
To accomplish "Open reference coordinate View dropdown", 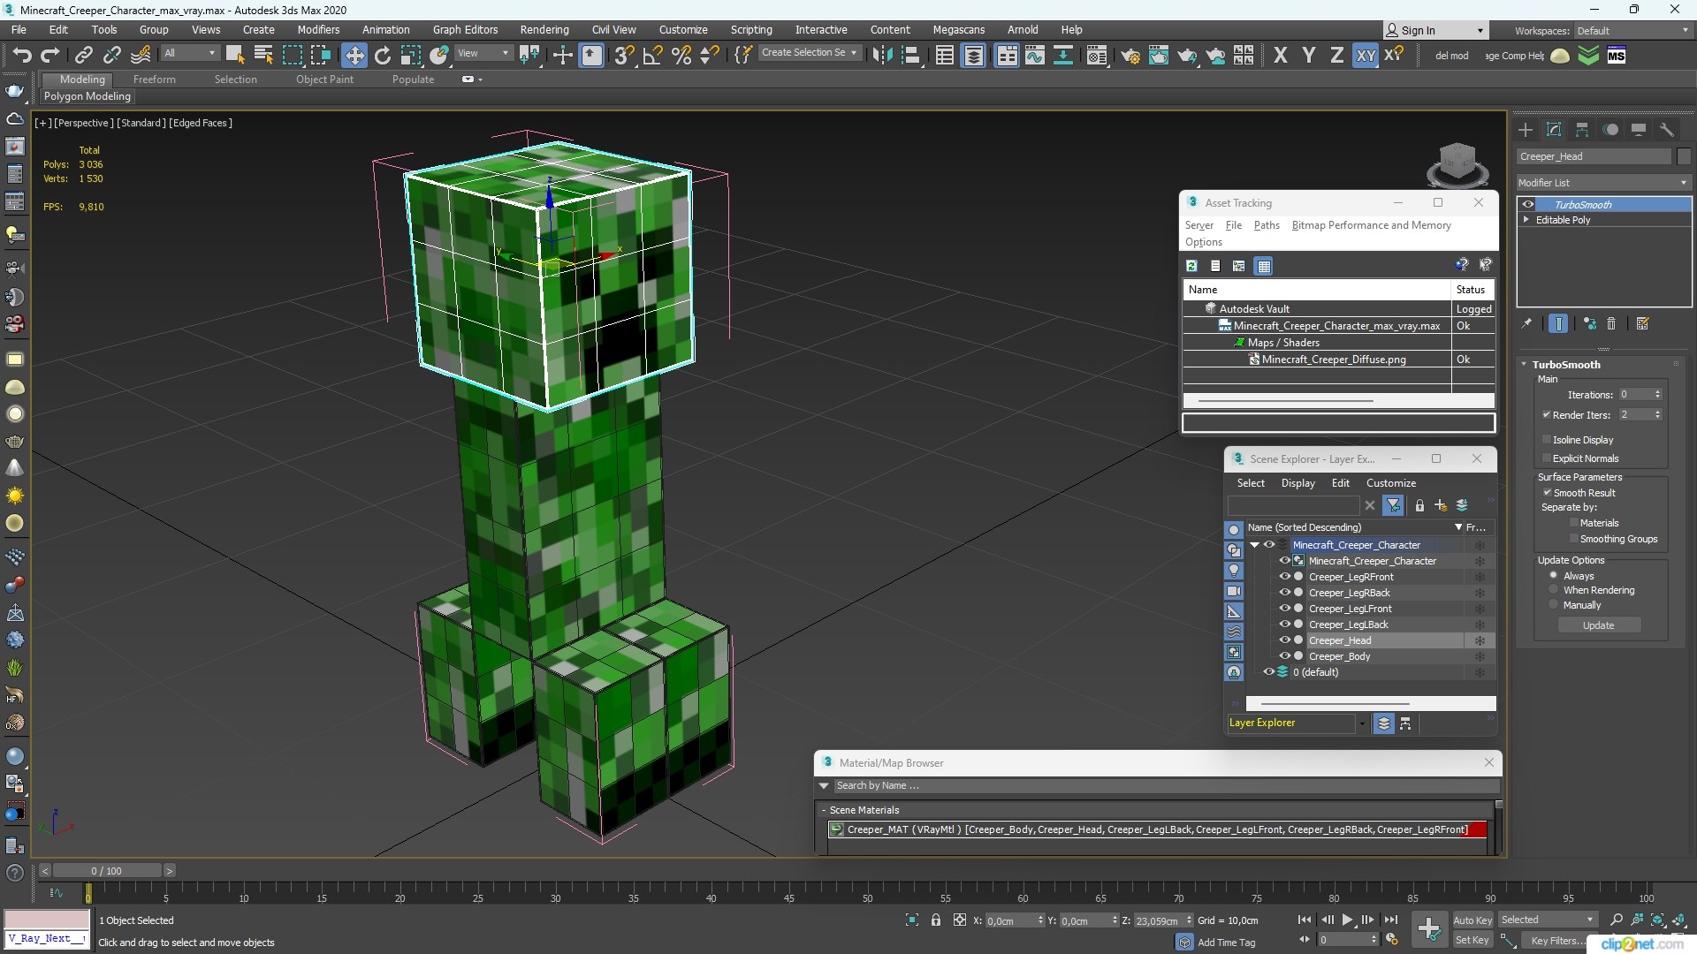I will pyautogui.click(x=483, y=53).
